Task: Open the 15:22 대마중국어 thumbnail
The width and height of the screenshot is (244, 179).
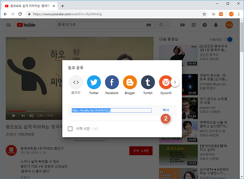Action: [178, 155]
